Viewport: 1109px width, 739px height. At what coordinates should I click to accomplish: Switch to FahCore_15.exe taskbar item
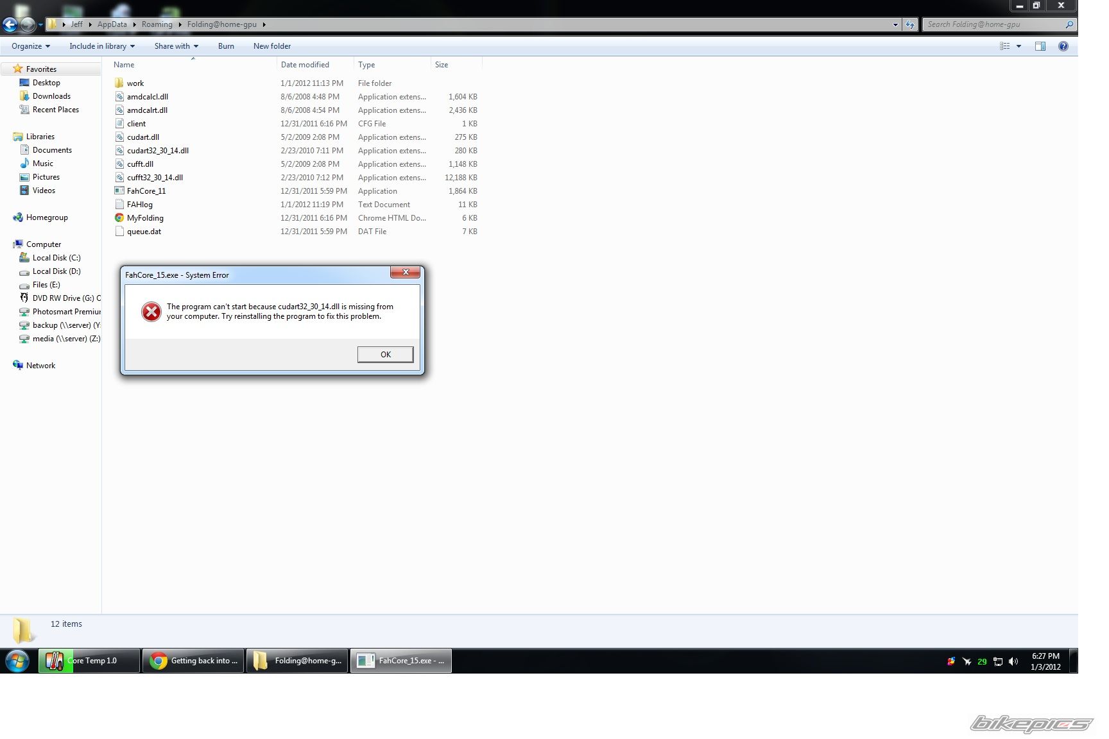pyautogui.click(x=401, y=661)
